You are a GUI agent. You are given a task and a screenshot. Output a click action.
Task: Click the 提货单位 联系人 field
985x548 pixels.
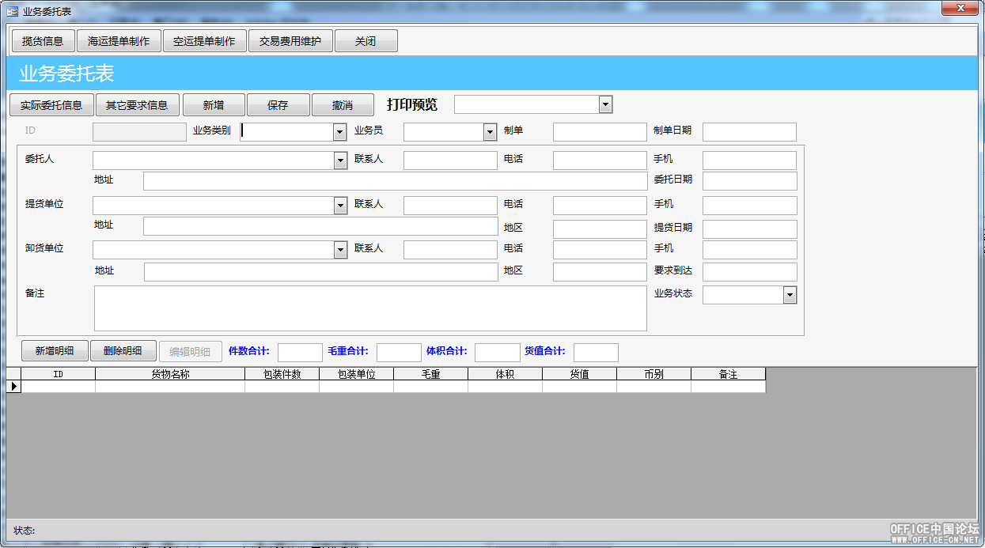coord(450,206)
